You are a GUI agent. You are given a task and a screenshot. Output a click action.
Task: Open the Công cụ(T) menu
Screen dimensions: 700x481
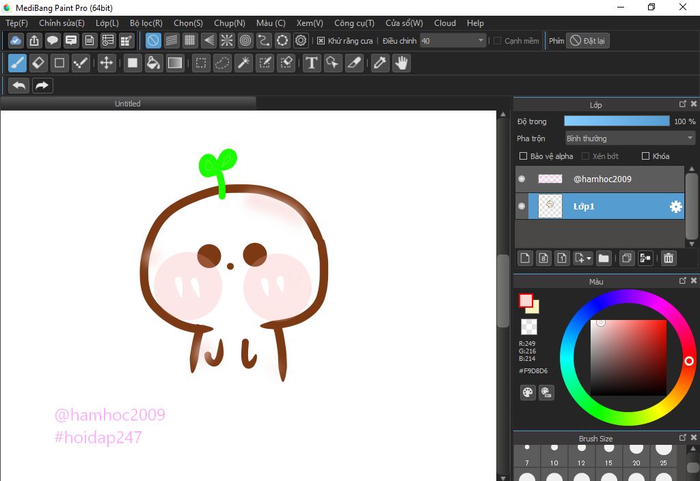pos(354,23)
